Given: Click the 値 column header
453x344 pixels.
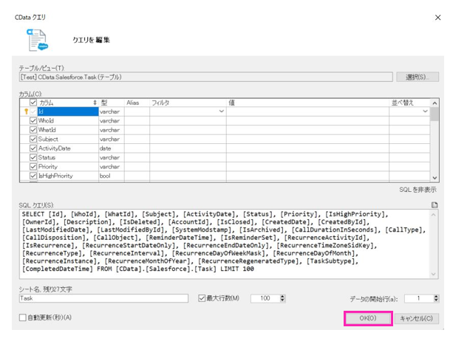Looking at the screenshot, I should (307, 103).
